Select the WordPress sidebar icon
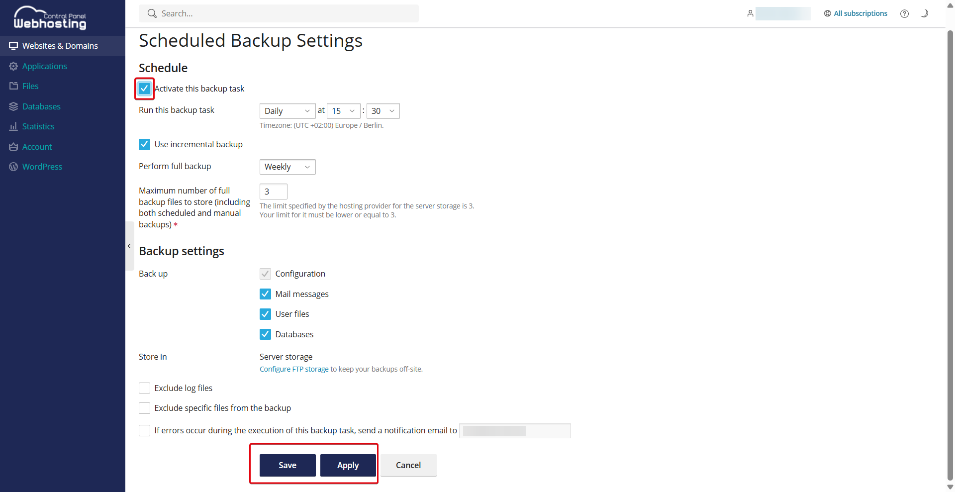955x492 pixels. (x=41, y=166)
